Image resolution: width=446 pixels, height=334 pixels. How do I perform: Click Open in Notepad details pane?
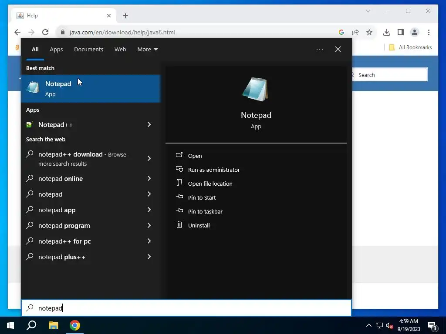pyautogui.click(x=195, y=156)
